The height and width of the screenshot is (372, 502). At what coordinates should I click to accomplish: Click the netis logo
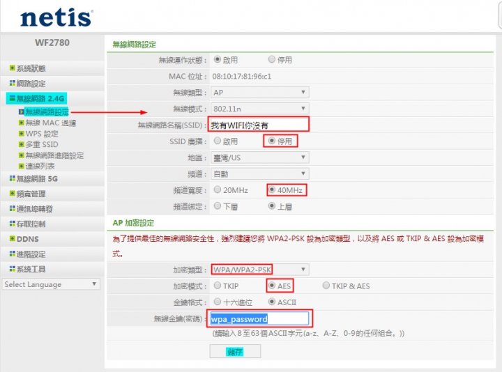click(56, 17)
